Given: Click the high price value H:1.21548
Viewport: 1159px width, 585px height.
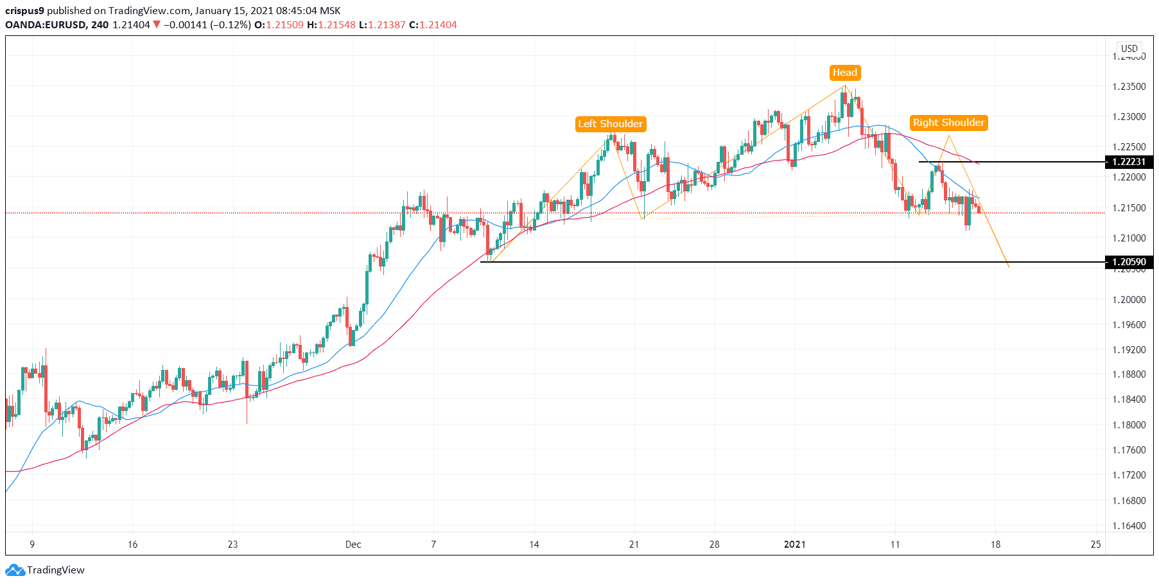Looking at the screenshot, I should (331, 25).
